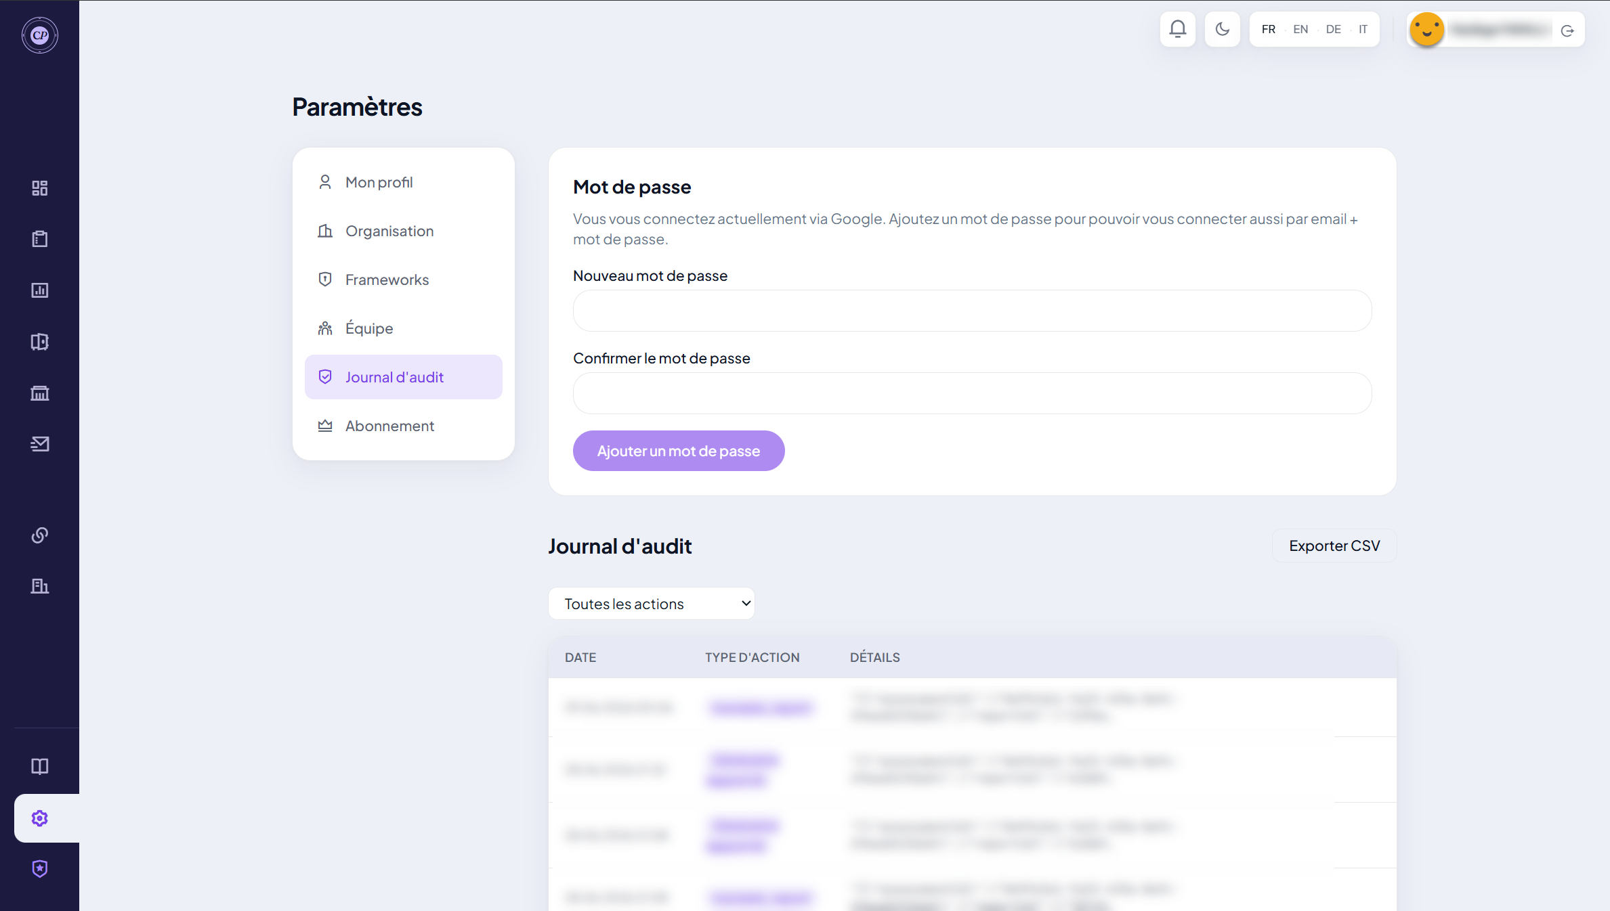The width and height of the screenshot is (1610, 911).
Task: Open the link chain icon in sidebar
Action: point(40,535)
